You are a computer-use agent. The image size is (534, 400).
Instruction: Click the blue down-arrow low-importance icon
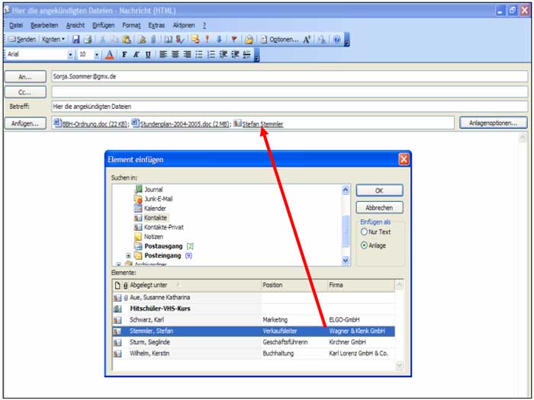point(219,39)
